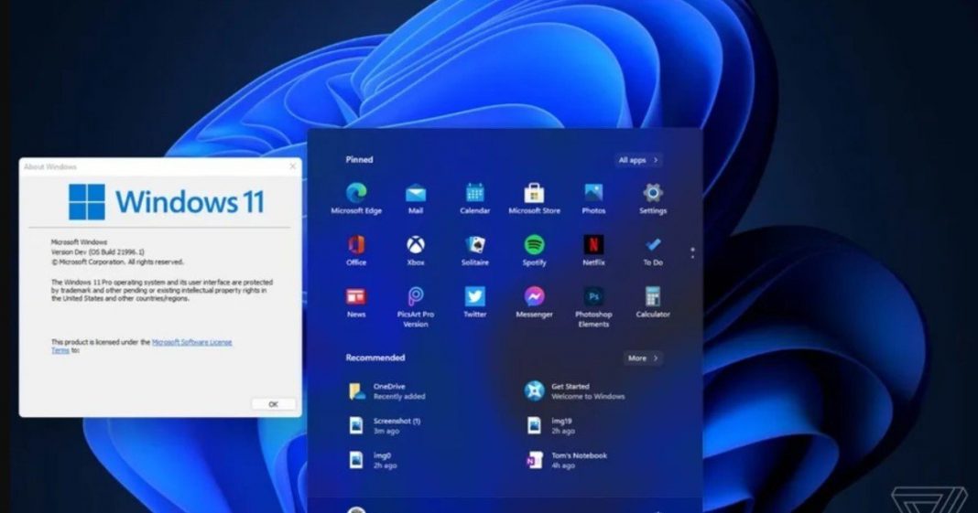Launch the Xbox app

pyautogui.click(x=416, y=245)
